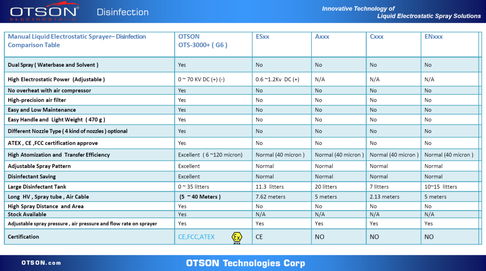Screen dimensions: 486x271
Task: Click the 7.62 meters cable cell
Action: click(270, 197)
